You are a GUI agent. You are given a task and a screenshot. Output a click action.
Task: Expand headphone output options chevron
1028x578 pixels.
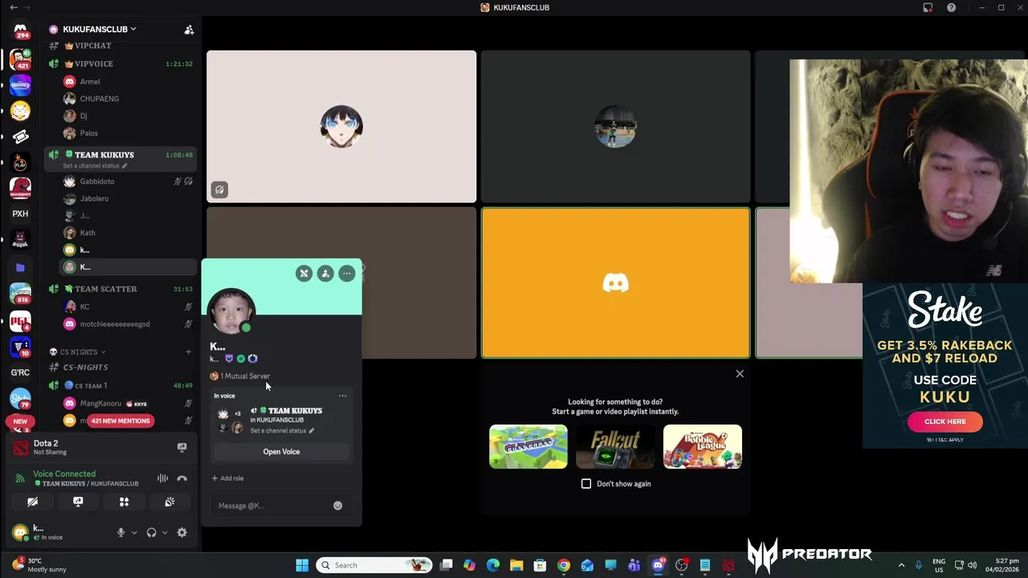coord(165,532)
